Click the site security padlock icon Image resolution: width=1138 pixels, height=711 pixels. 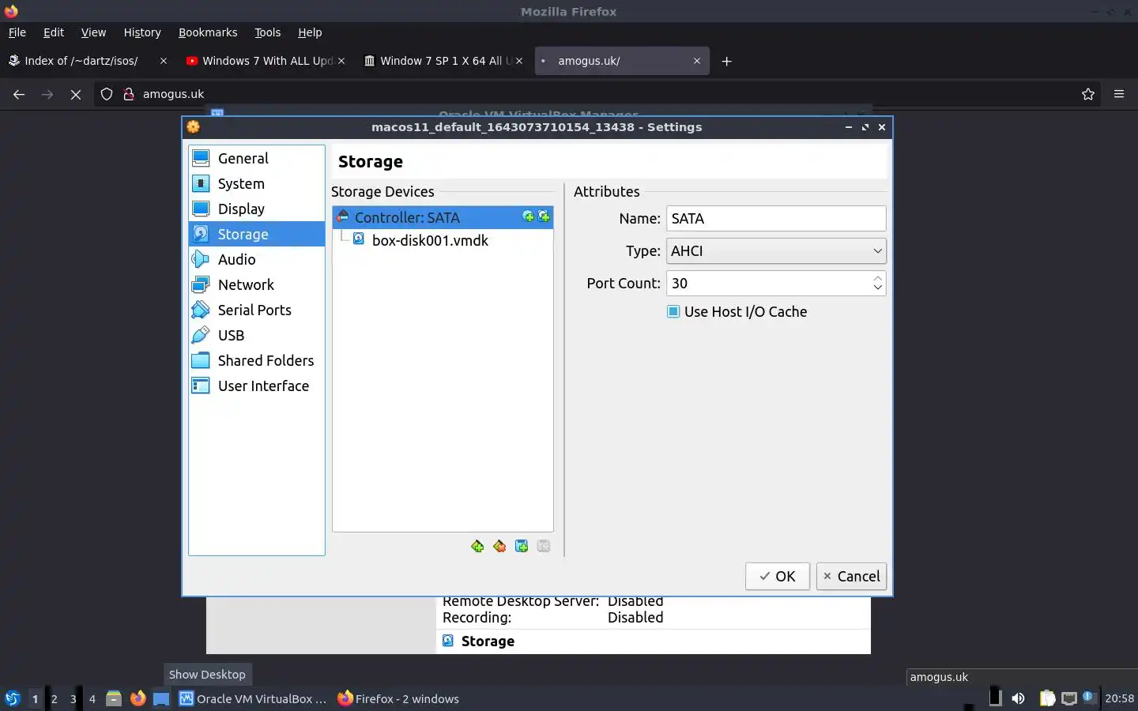[x=129, y=94]
